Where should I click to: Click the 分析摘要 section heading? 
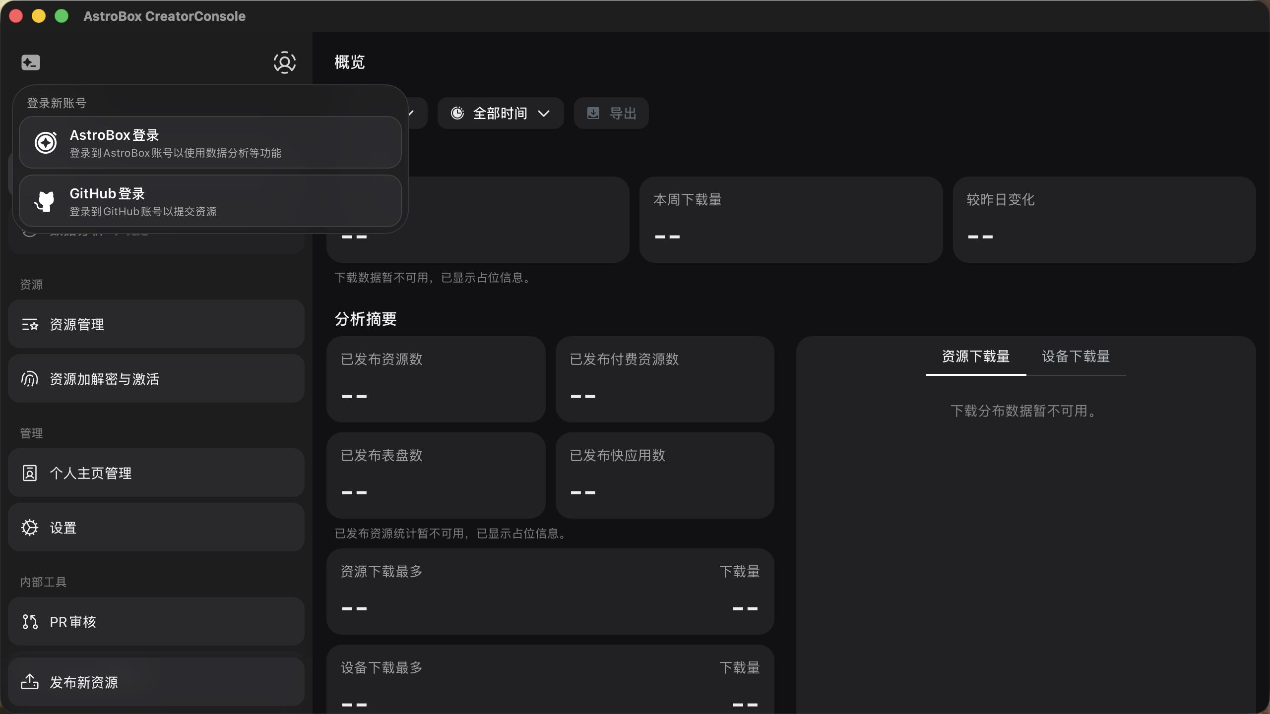(366, 319)
